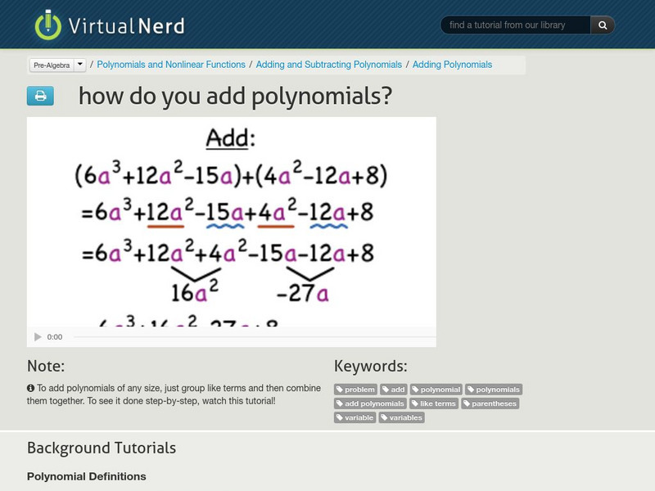
Task: Visit "Adding and Subtracting Polynomials" link
Action: pyautogui.click(x=331, y=64)
